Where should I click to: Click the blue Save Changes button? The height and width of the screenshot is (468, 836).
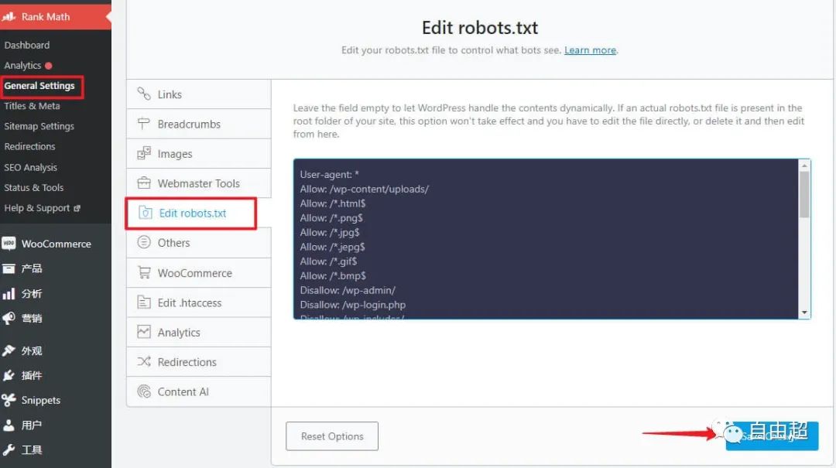coord(772,436)
